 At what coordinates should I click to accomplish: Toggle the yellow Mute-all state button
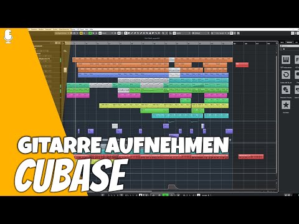coord(81,33)
